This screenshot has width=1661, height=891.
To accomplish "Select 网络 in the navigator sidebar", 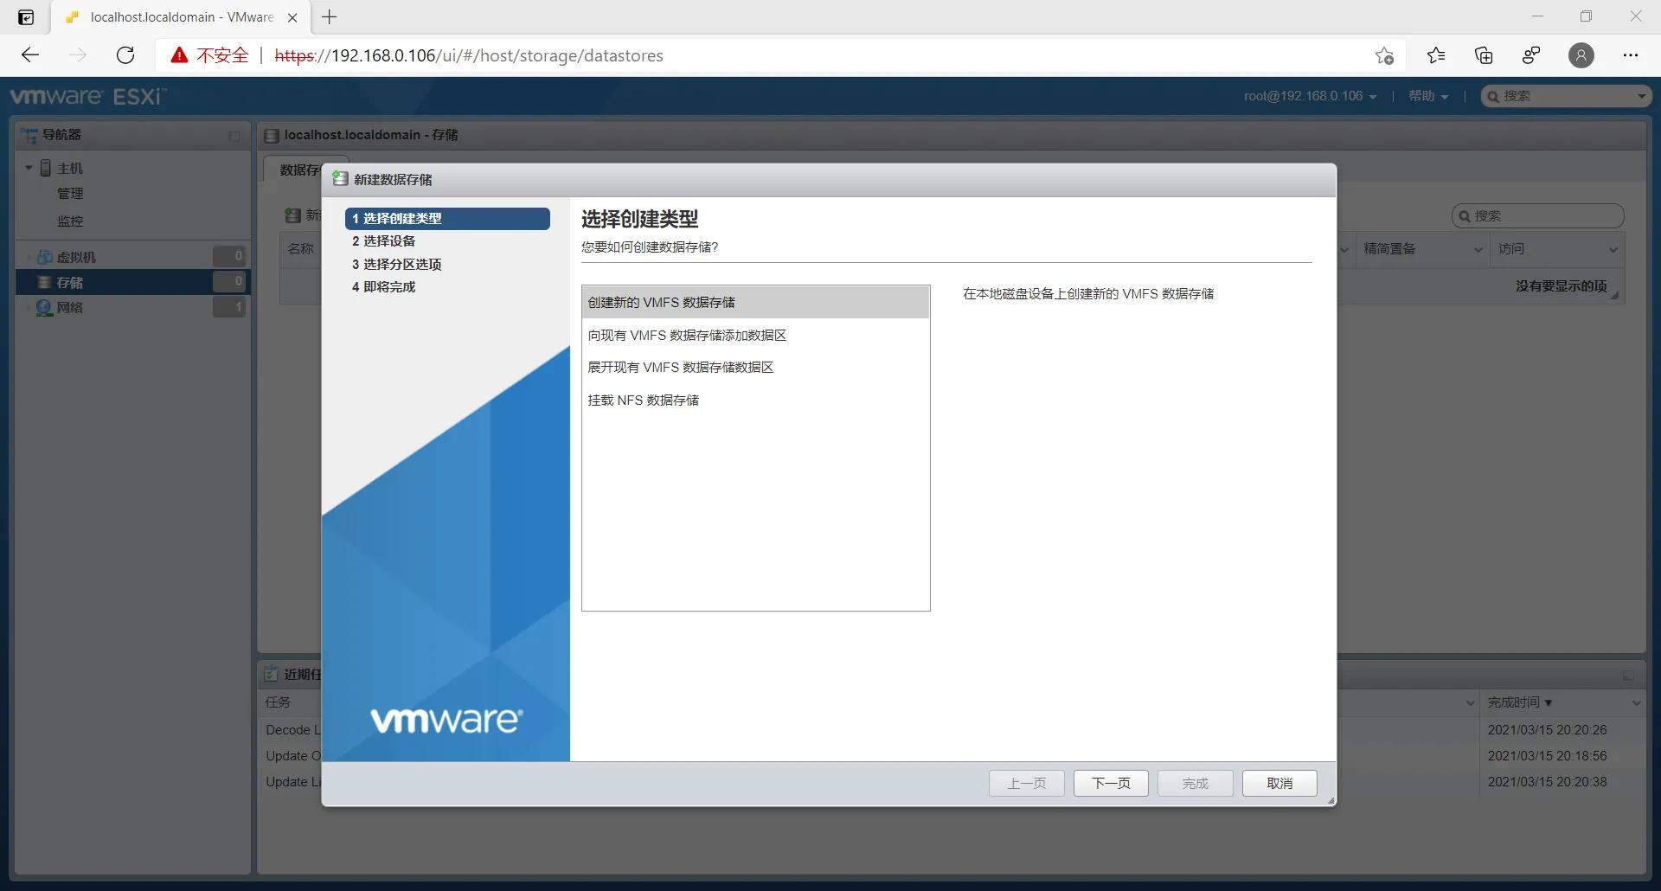I will (x=72, y=307).
